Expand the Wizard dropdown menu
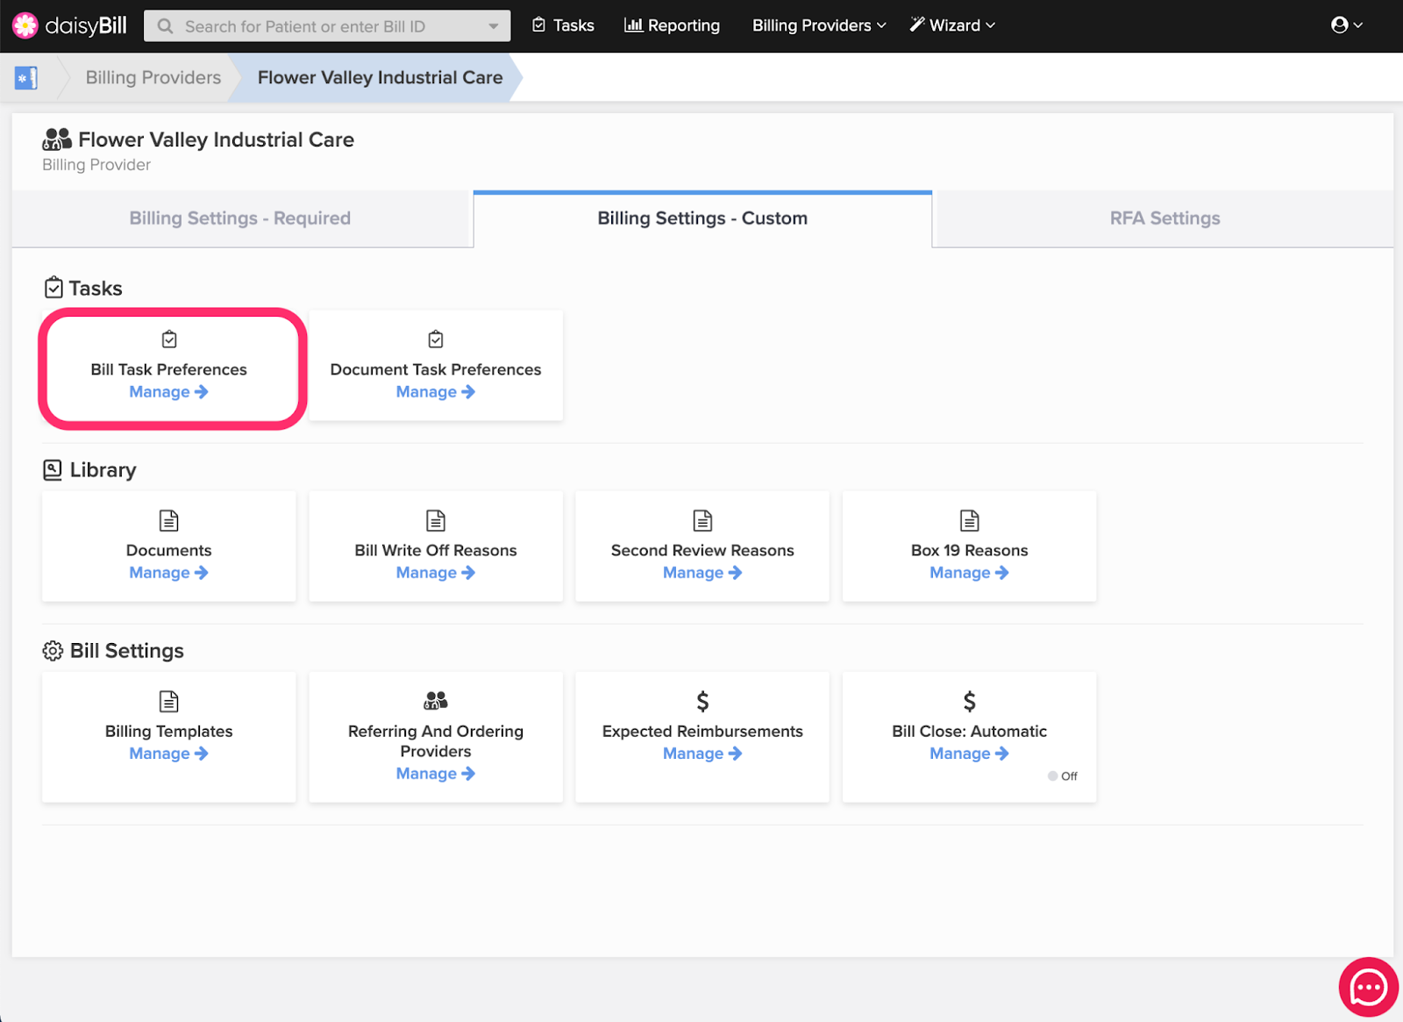The image size is (1403, 1022). [952, 25]
